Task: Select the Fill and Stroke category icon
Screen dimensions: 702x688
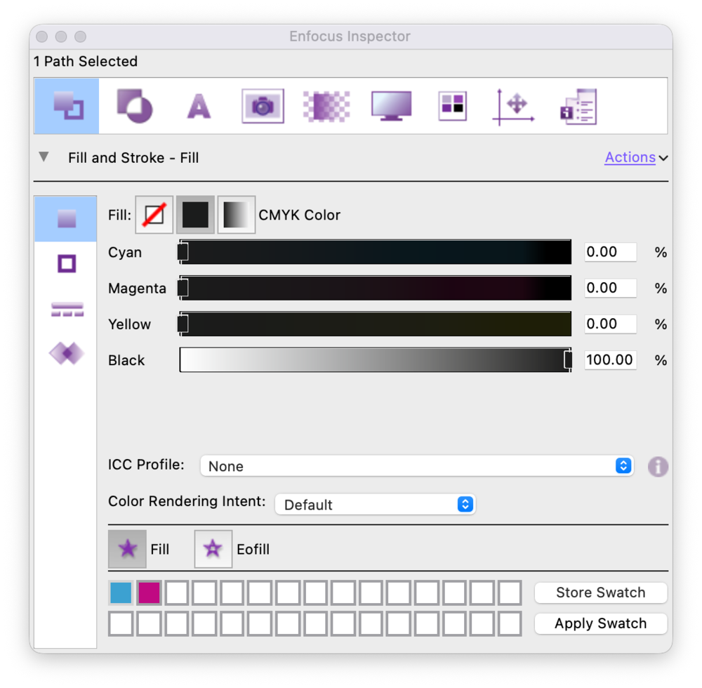Action: (x=67, y=106)
